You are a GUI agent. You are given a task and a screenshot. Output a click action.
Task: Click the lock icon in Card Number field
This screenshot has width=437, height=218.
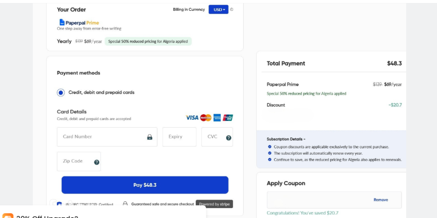[150, 137]
